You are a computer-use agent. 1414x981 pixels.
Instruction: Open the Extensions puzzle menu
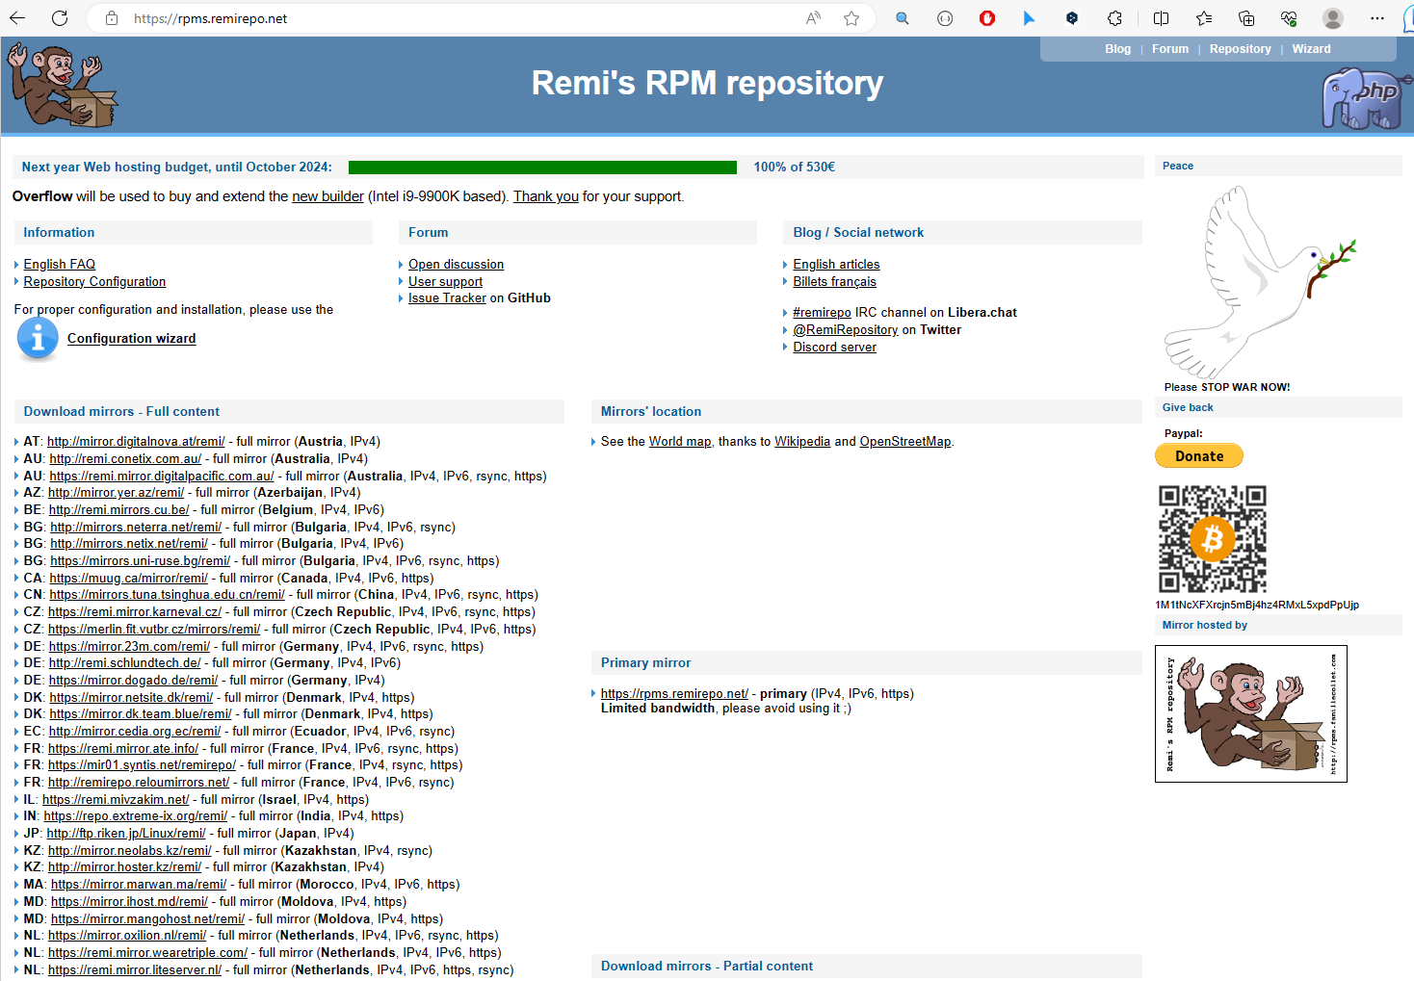point(1114,18)
